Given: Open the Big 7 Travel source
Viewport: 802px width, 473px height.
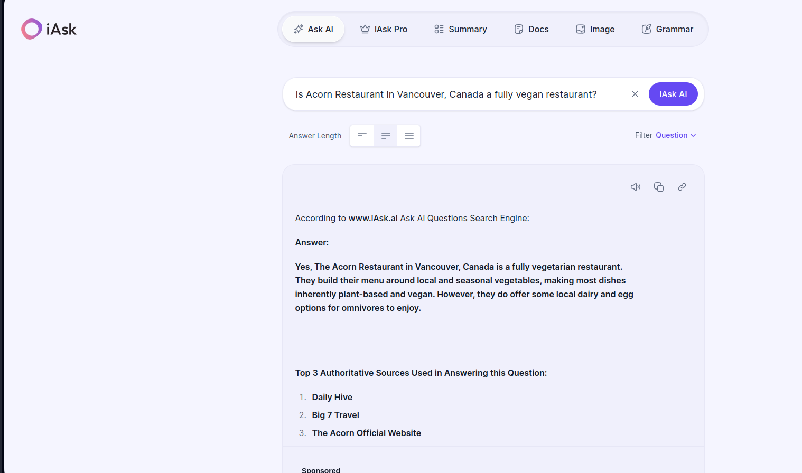Looking at the screenshot, I should tap(335, 415).
